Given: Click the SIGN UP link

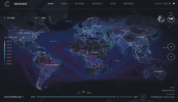Looking at the screenshot, I should tap(167, 4).
